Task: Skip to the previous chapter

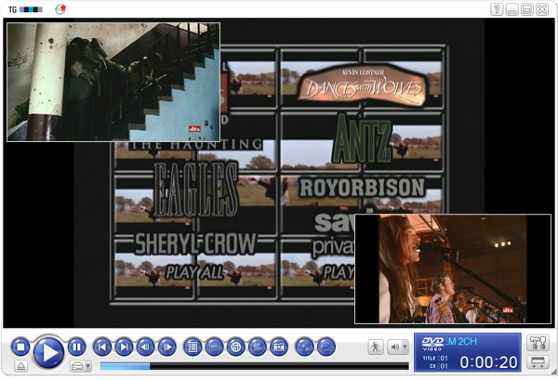Action: click(102, 347)
